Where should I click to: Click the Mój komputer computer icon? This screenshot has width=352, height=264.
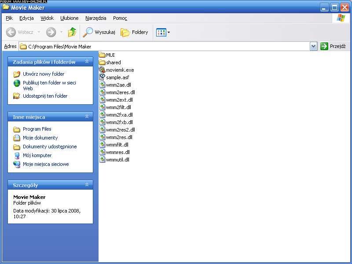[17, 156]
